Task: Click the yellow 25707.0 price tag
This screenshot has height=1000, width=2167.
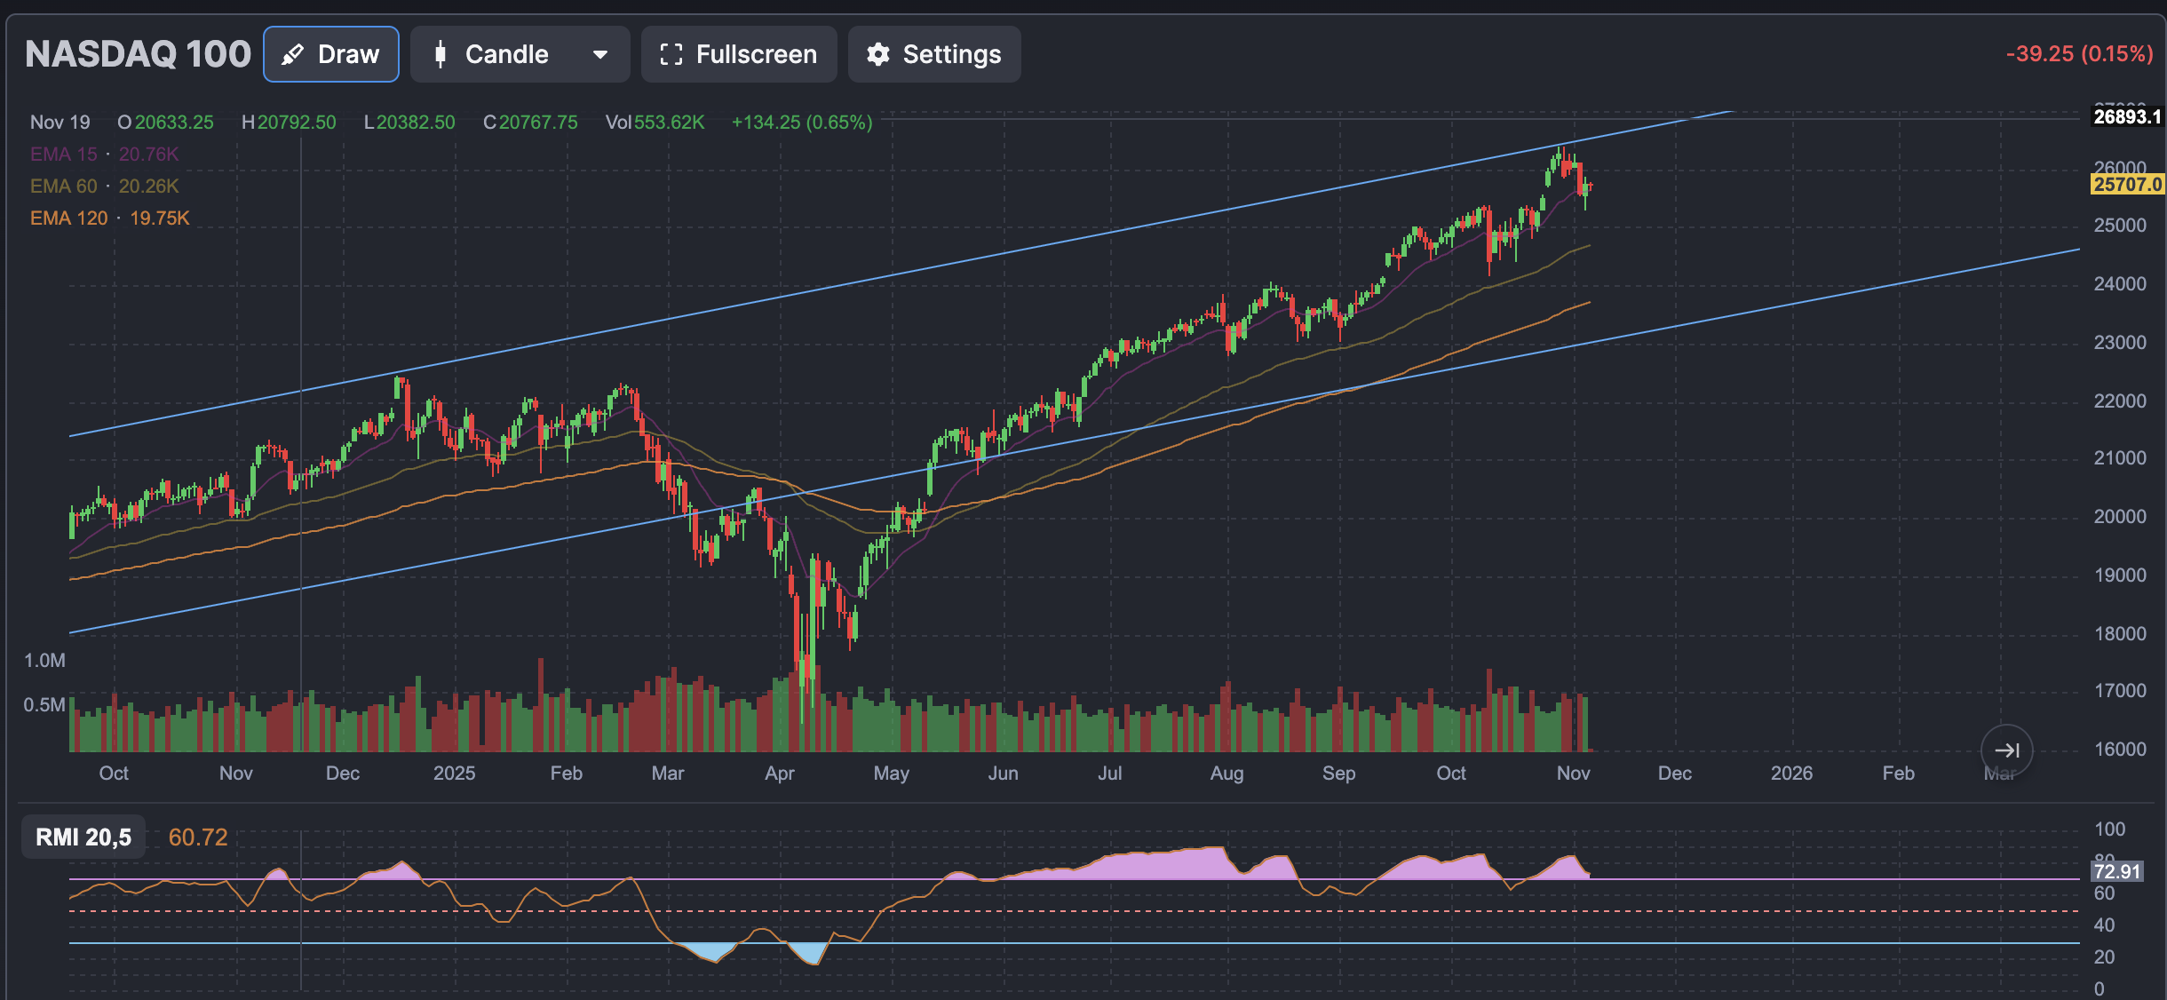Action: coord(2126,185)
